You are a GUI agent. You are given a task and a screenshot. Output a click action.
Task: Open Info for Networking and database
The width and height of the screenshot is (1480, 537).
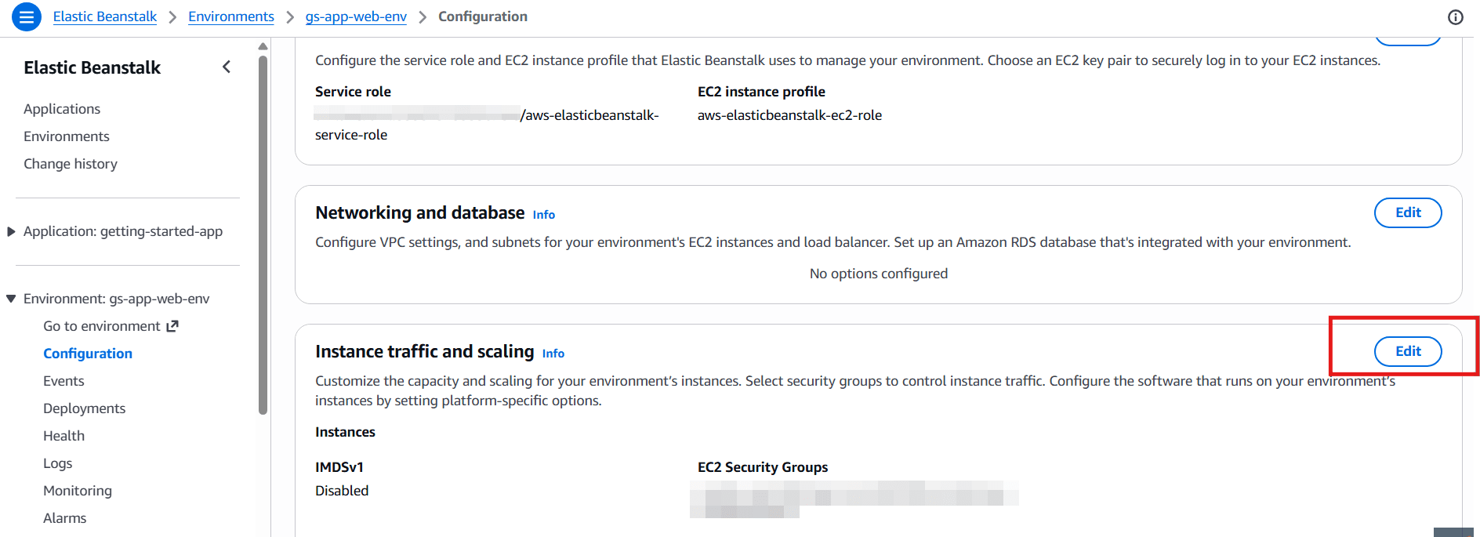click(544, 215)
